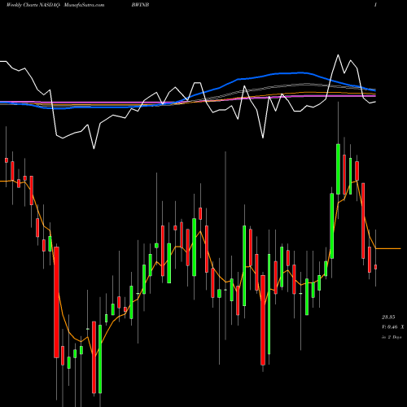
Task: Click the '23.35' price value
Action: 388,317
